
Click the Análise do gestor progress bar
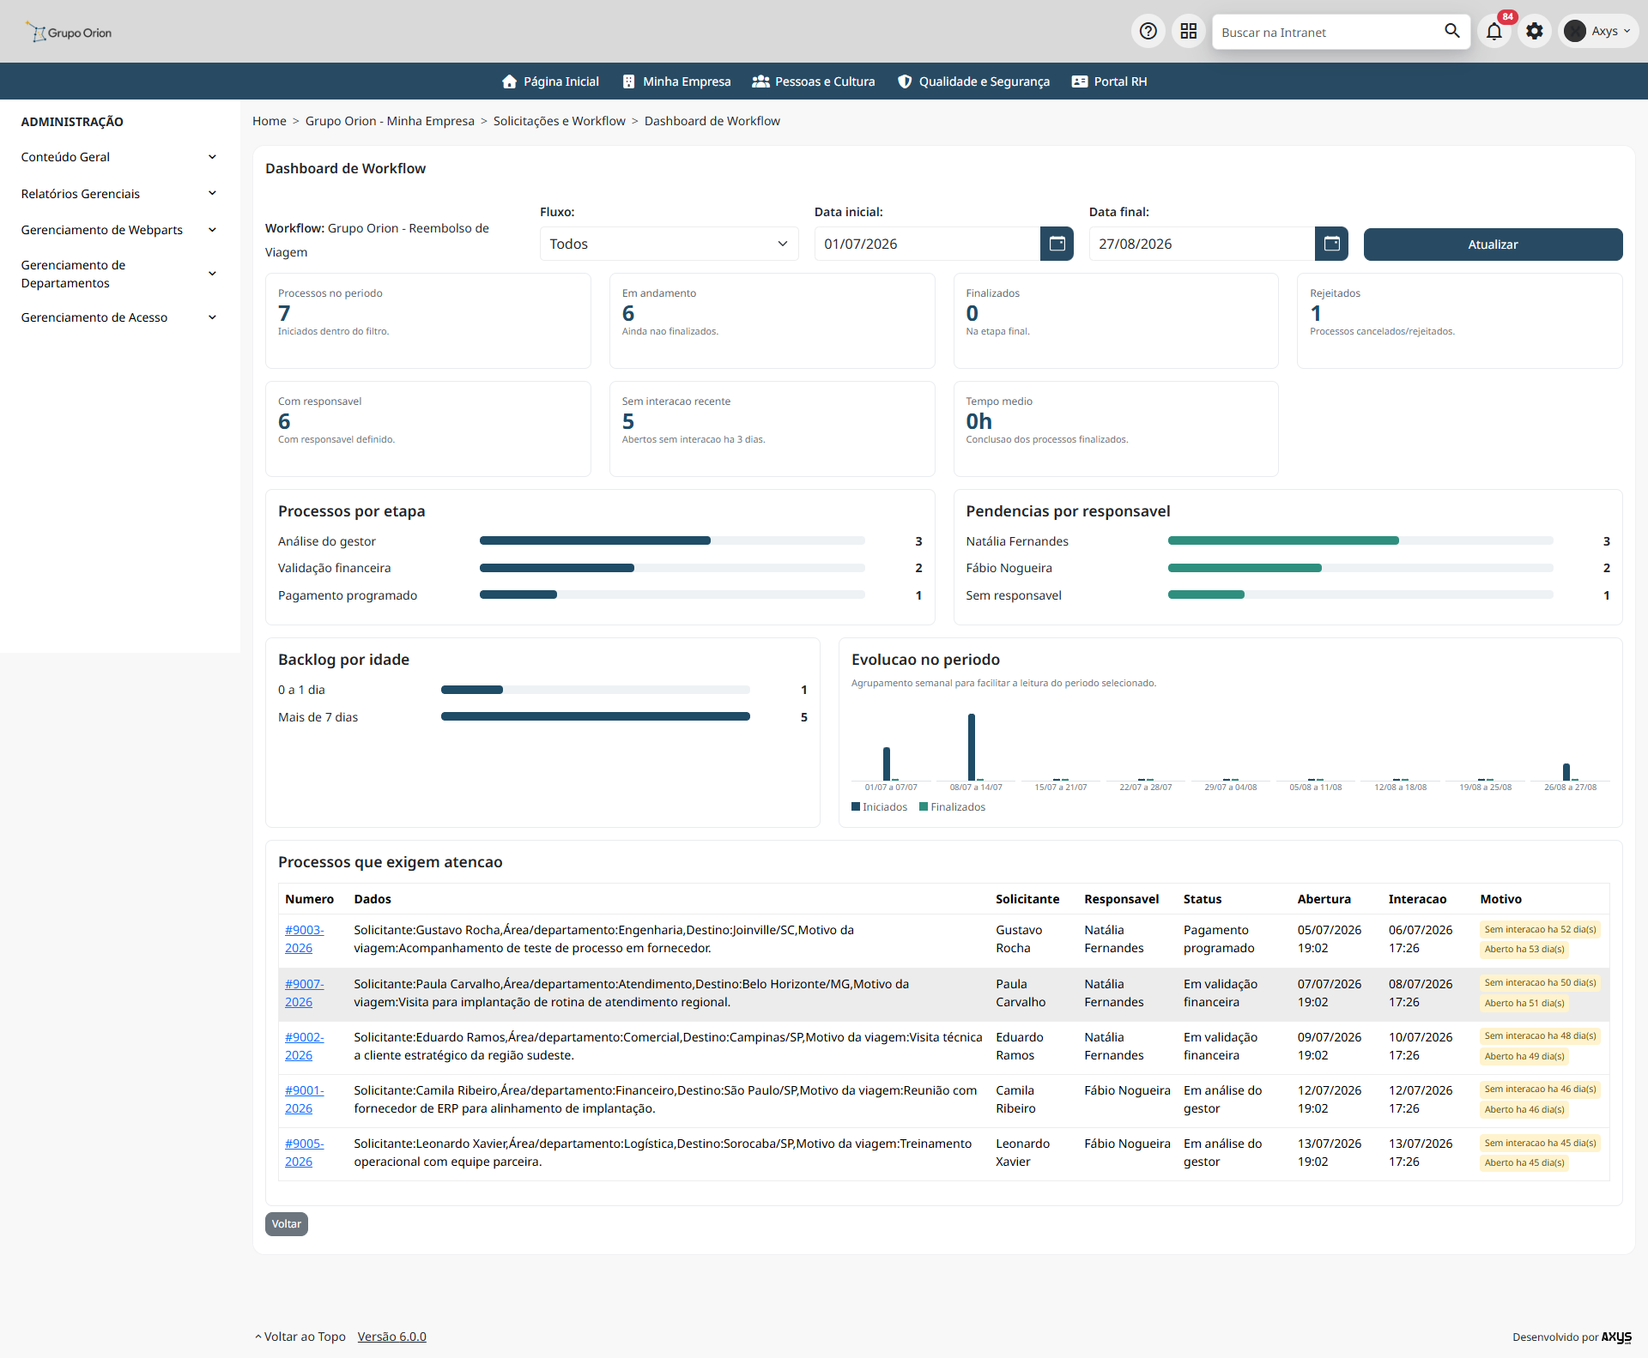click(671, 540)
